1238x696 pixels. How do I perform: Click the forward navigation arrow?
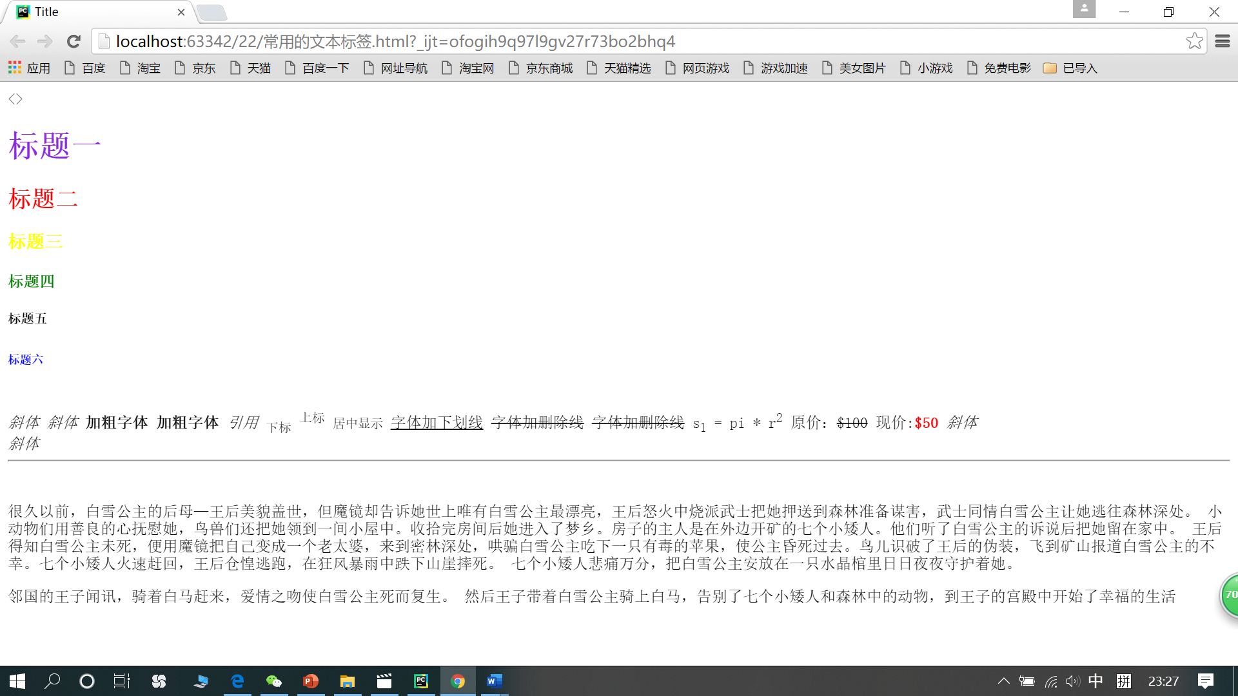44,41
